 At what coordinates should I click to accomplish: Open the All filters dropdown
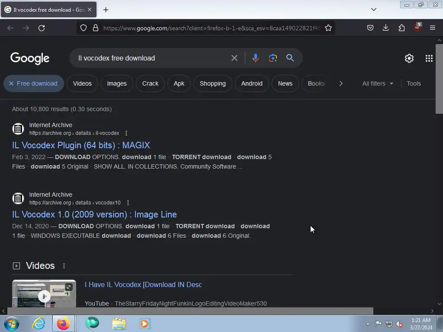[378, 83]
